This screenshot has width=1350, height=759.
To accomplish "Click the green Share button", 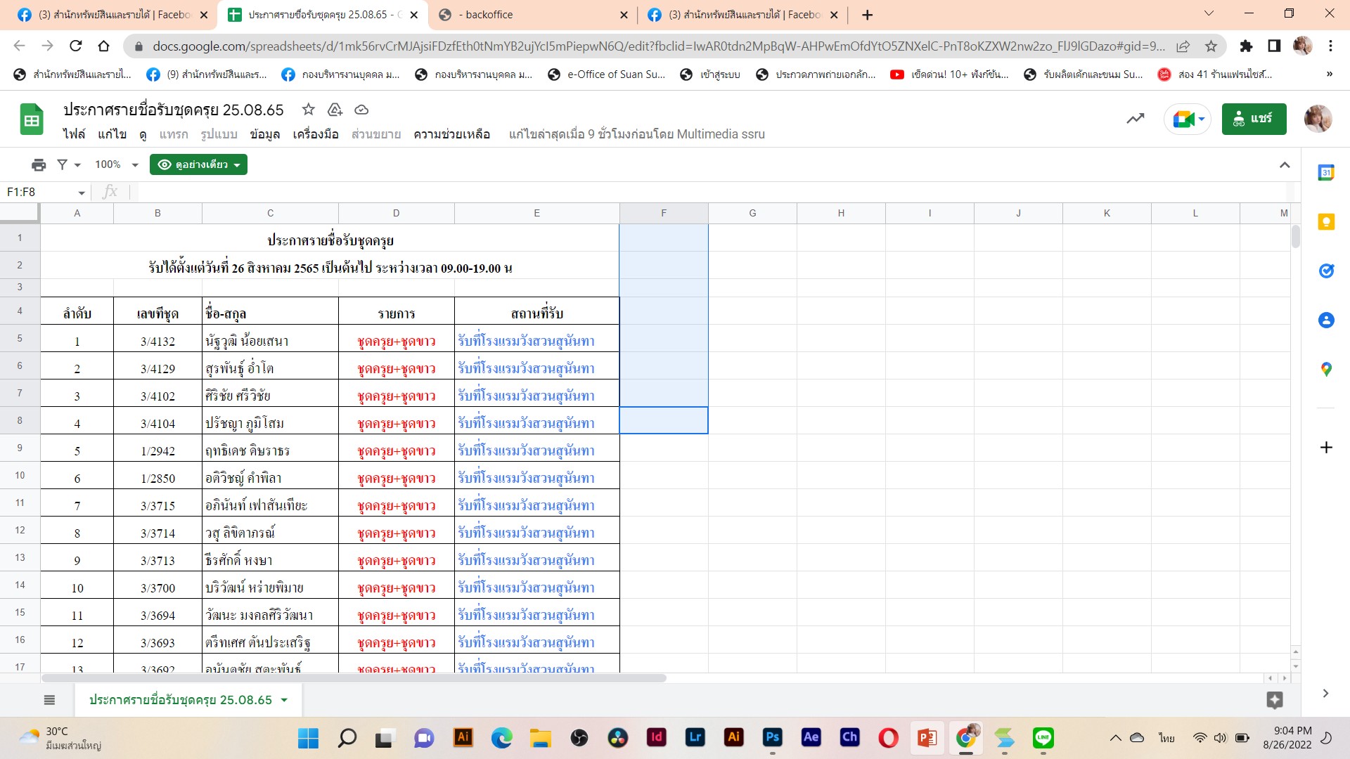I will 1254,119.
